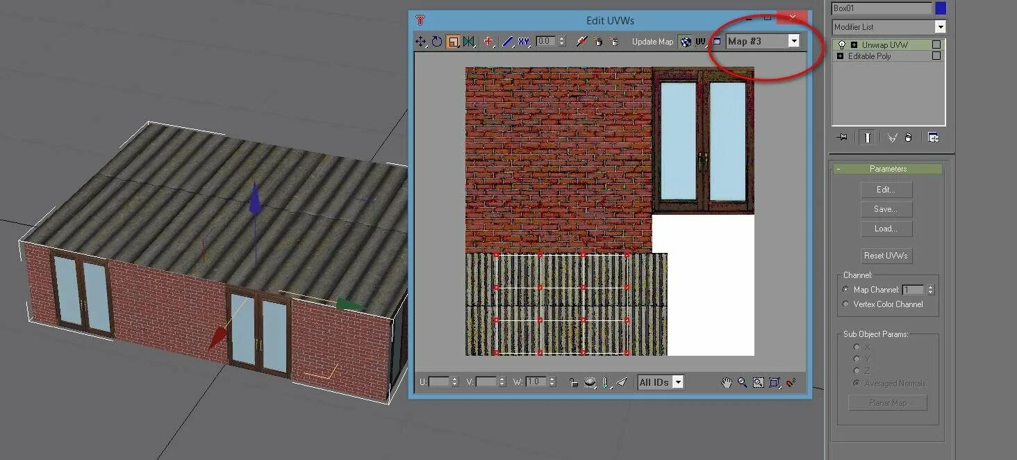The image size is (1017, 460).
Task: Open Configure Modifier Sets icon
Action: 934,138
